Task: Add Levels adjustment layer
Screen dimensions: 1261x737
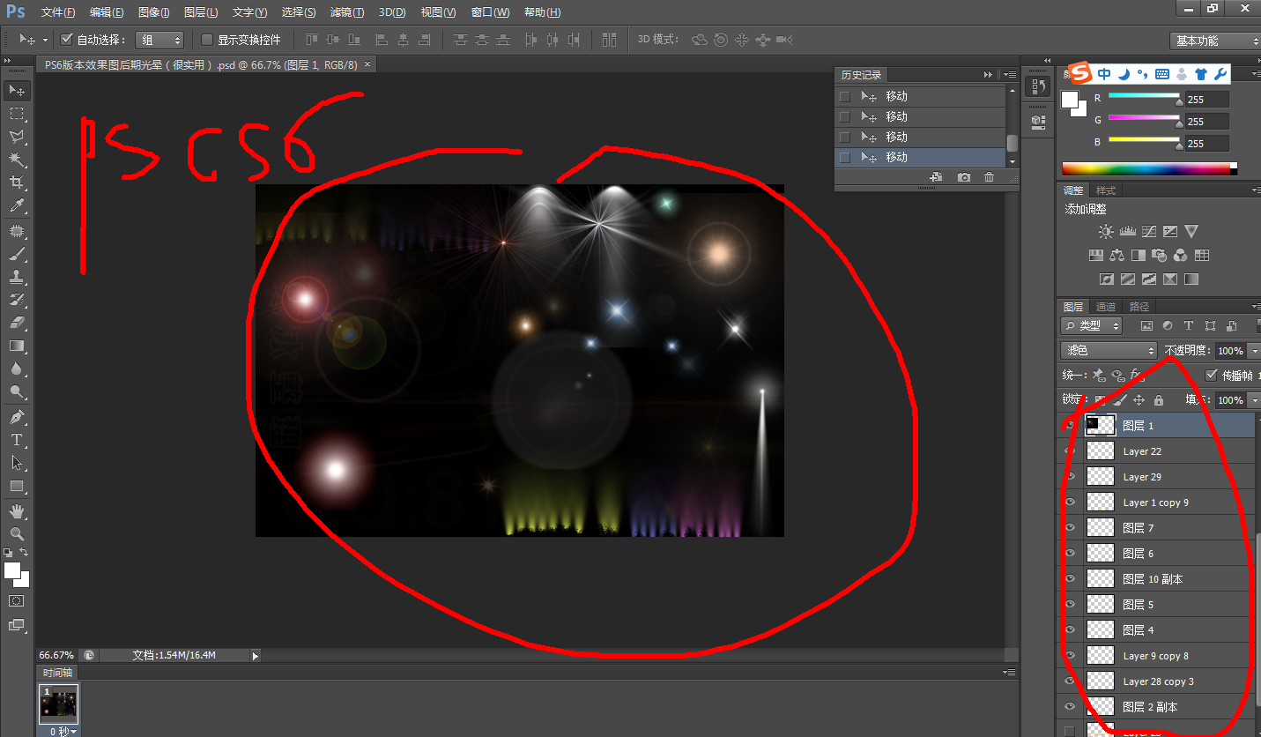Action: [x=1127, y=232]
